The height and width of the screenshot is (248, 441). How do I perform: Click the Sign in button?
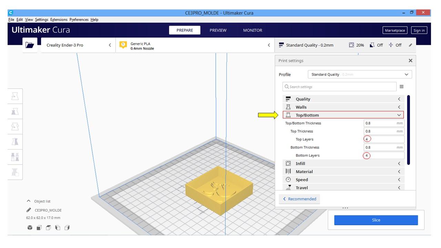pyautogui.click(x=419, y=30)
